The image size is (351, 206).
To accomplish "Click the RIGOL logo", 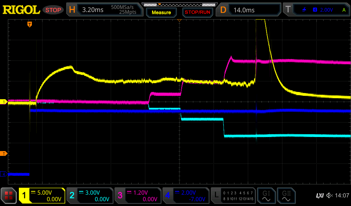I will (21, 10).
